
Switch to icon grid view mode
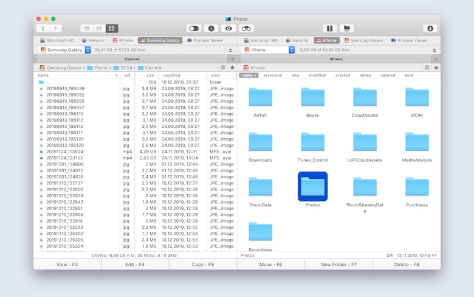click(x=112, y=29)
